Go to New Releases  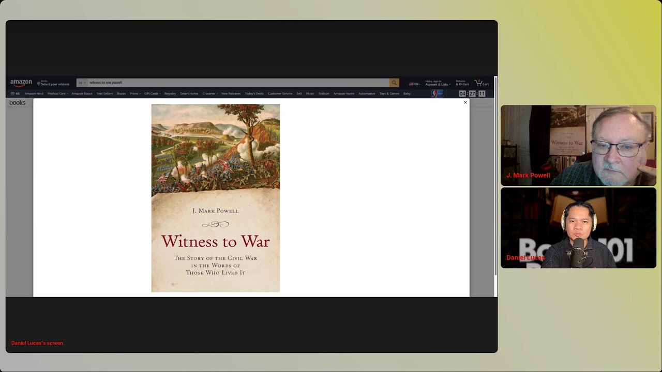[231, 94]
